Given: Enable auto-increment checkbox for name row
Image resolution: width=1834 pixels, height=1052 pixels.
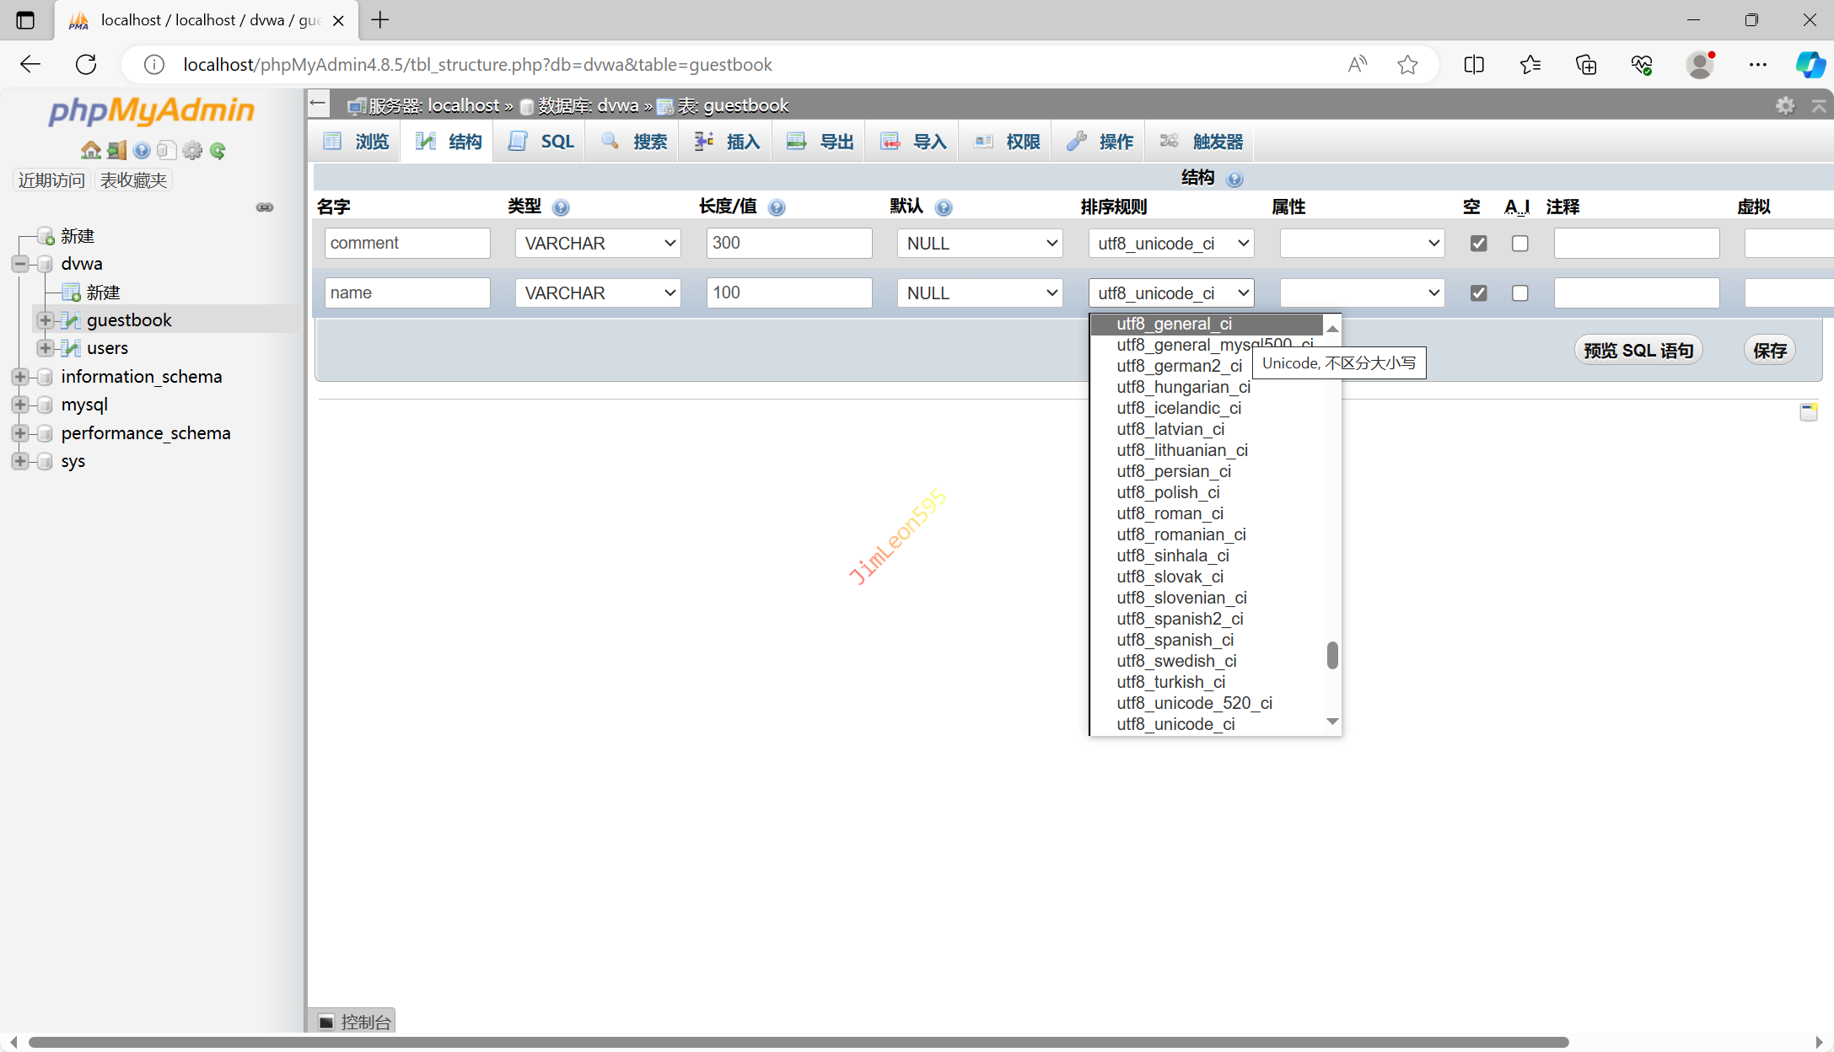Looking at the screenshot, I should pyautogui.click(x=1519, y=293).
